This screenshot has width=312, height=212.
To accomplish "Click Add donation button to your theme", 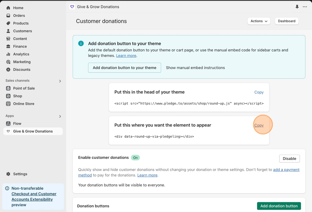I will pyautogui.click(x=125, y=68).
